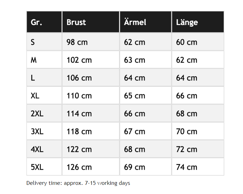Click the 106 cm chest value
This screenshot has height=194, width=243.
[79, 78]
